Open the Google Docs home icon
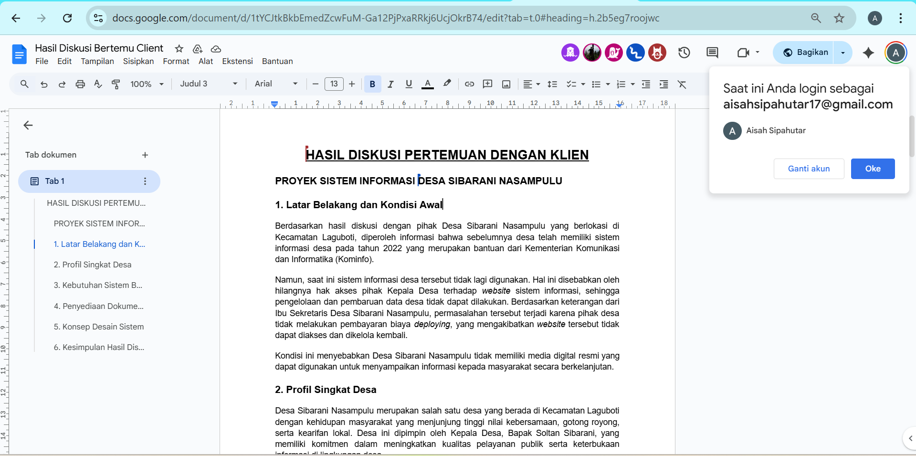Screen dimensions: 916x456 (19, 54)
